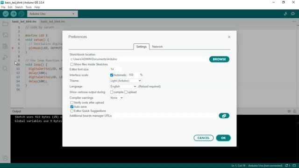Screen dimensions: 299x168
Task: Click the BROWSE button
Action: [219, 59]
